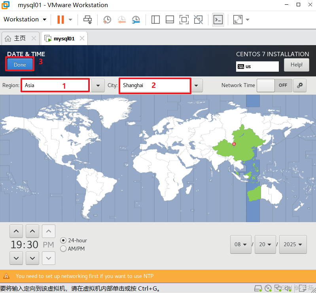The height and width of the screenshot is (293, 316).
Task: Close the mysql01 tab
Action: 82,38
